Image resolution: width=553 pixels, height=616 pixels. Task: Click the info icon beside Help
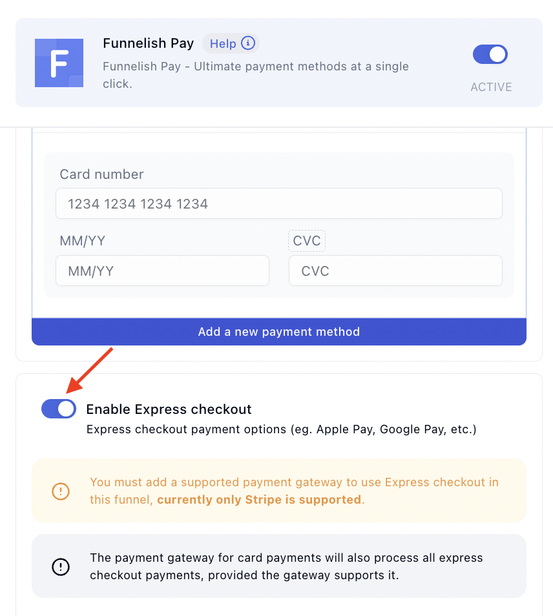pyautogui.click(x=247, y=43)
